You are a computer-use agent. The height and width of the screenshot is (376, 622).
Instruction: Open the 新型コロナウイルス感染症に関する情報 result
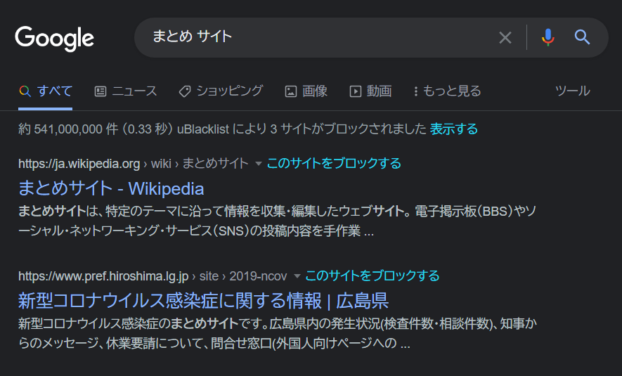coord(203,301)
